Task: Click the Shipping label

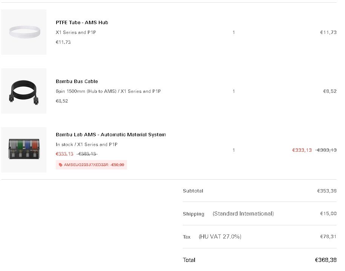Action: 194,214
